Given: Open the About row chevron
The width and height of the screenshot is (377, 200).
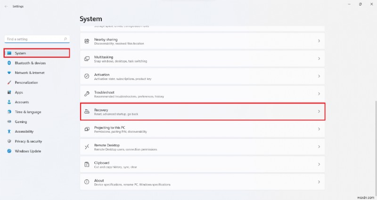Looking at the screenshot, I should [319, 182].
